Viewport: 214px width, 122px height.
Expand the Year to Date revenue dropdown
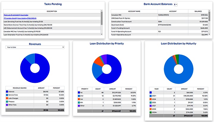35,47
